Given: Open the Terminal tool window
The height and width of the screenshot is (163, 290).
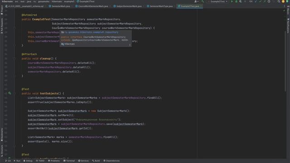Looking at the screenshot, I should click(x=69, y=161).
